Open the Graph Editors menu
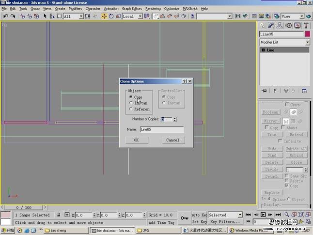This screenshot has width=313, height=235. pyautogui.click(x=132, y=9)
